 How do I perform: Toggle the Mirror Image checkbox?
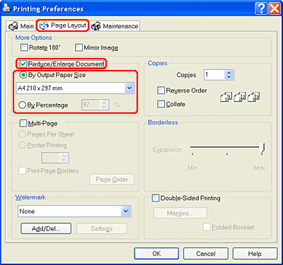coord(79,47)
